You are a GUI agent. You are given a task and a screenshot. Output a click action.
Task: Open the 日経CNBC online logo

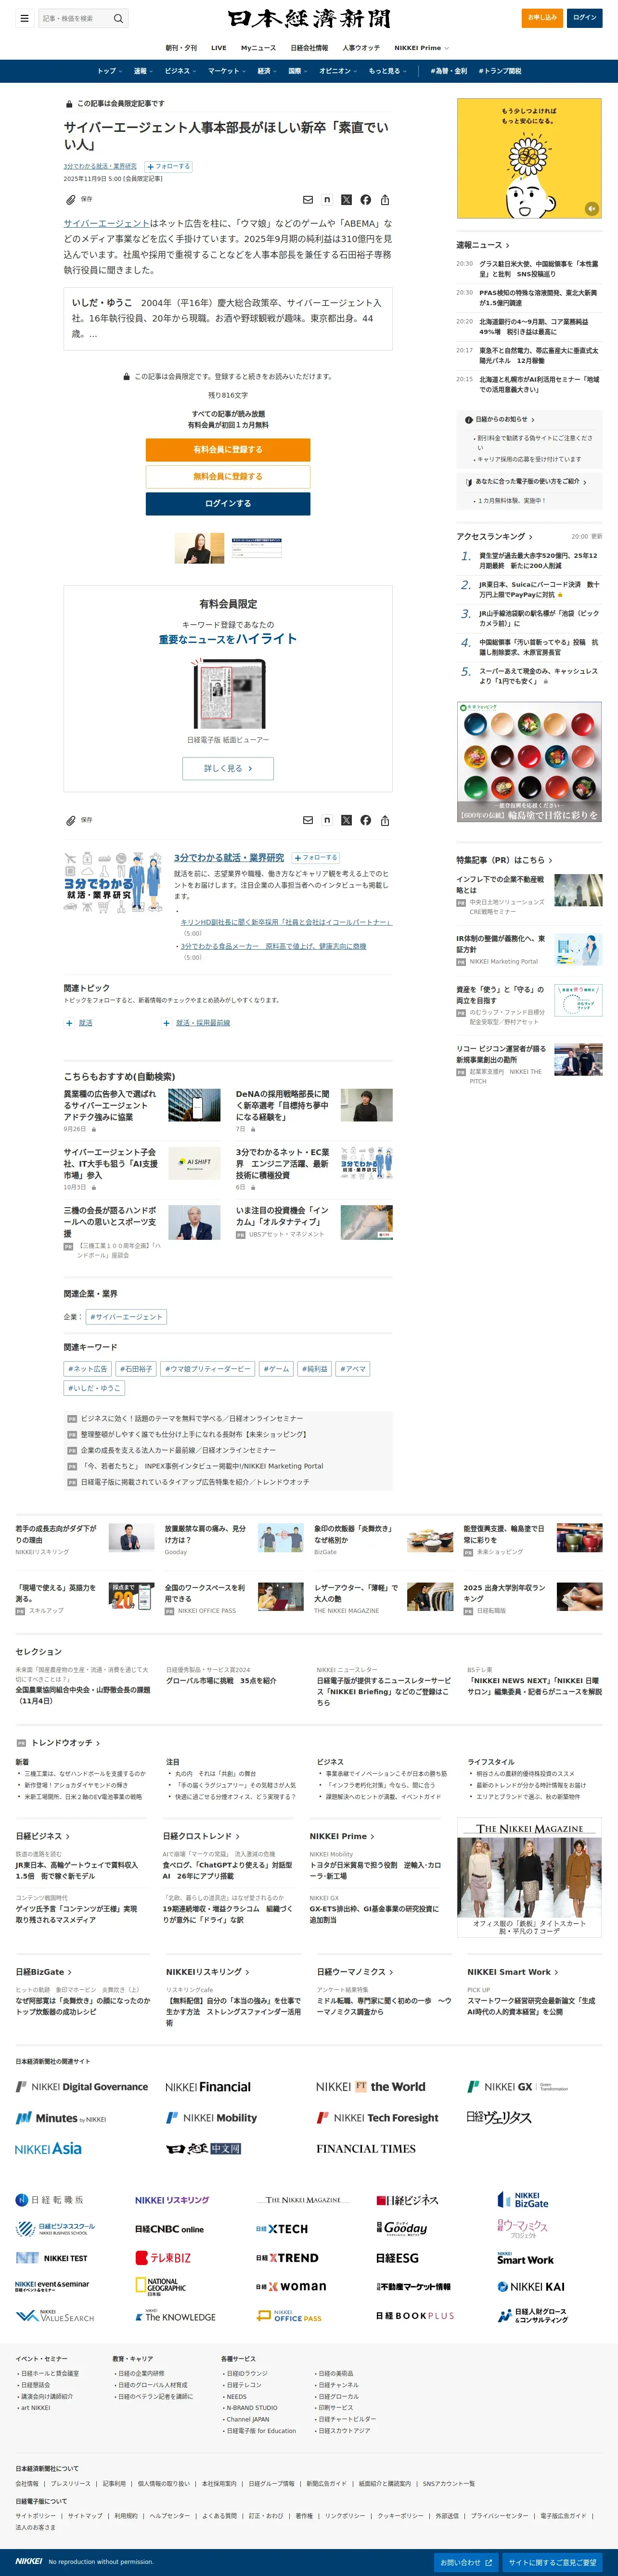[x=169, y=2229]
